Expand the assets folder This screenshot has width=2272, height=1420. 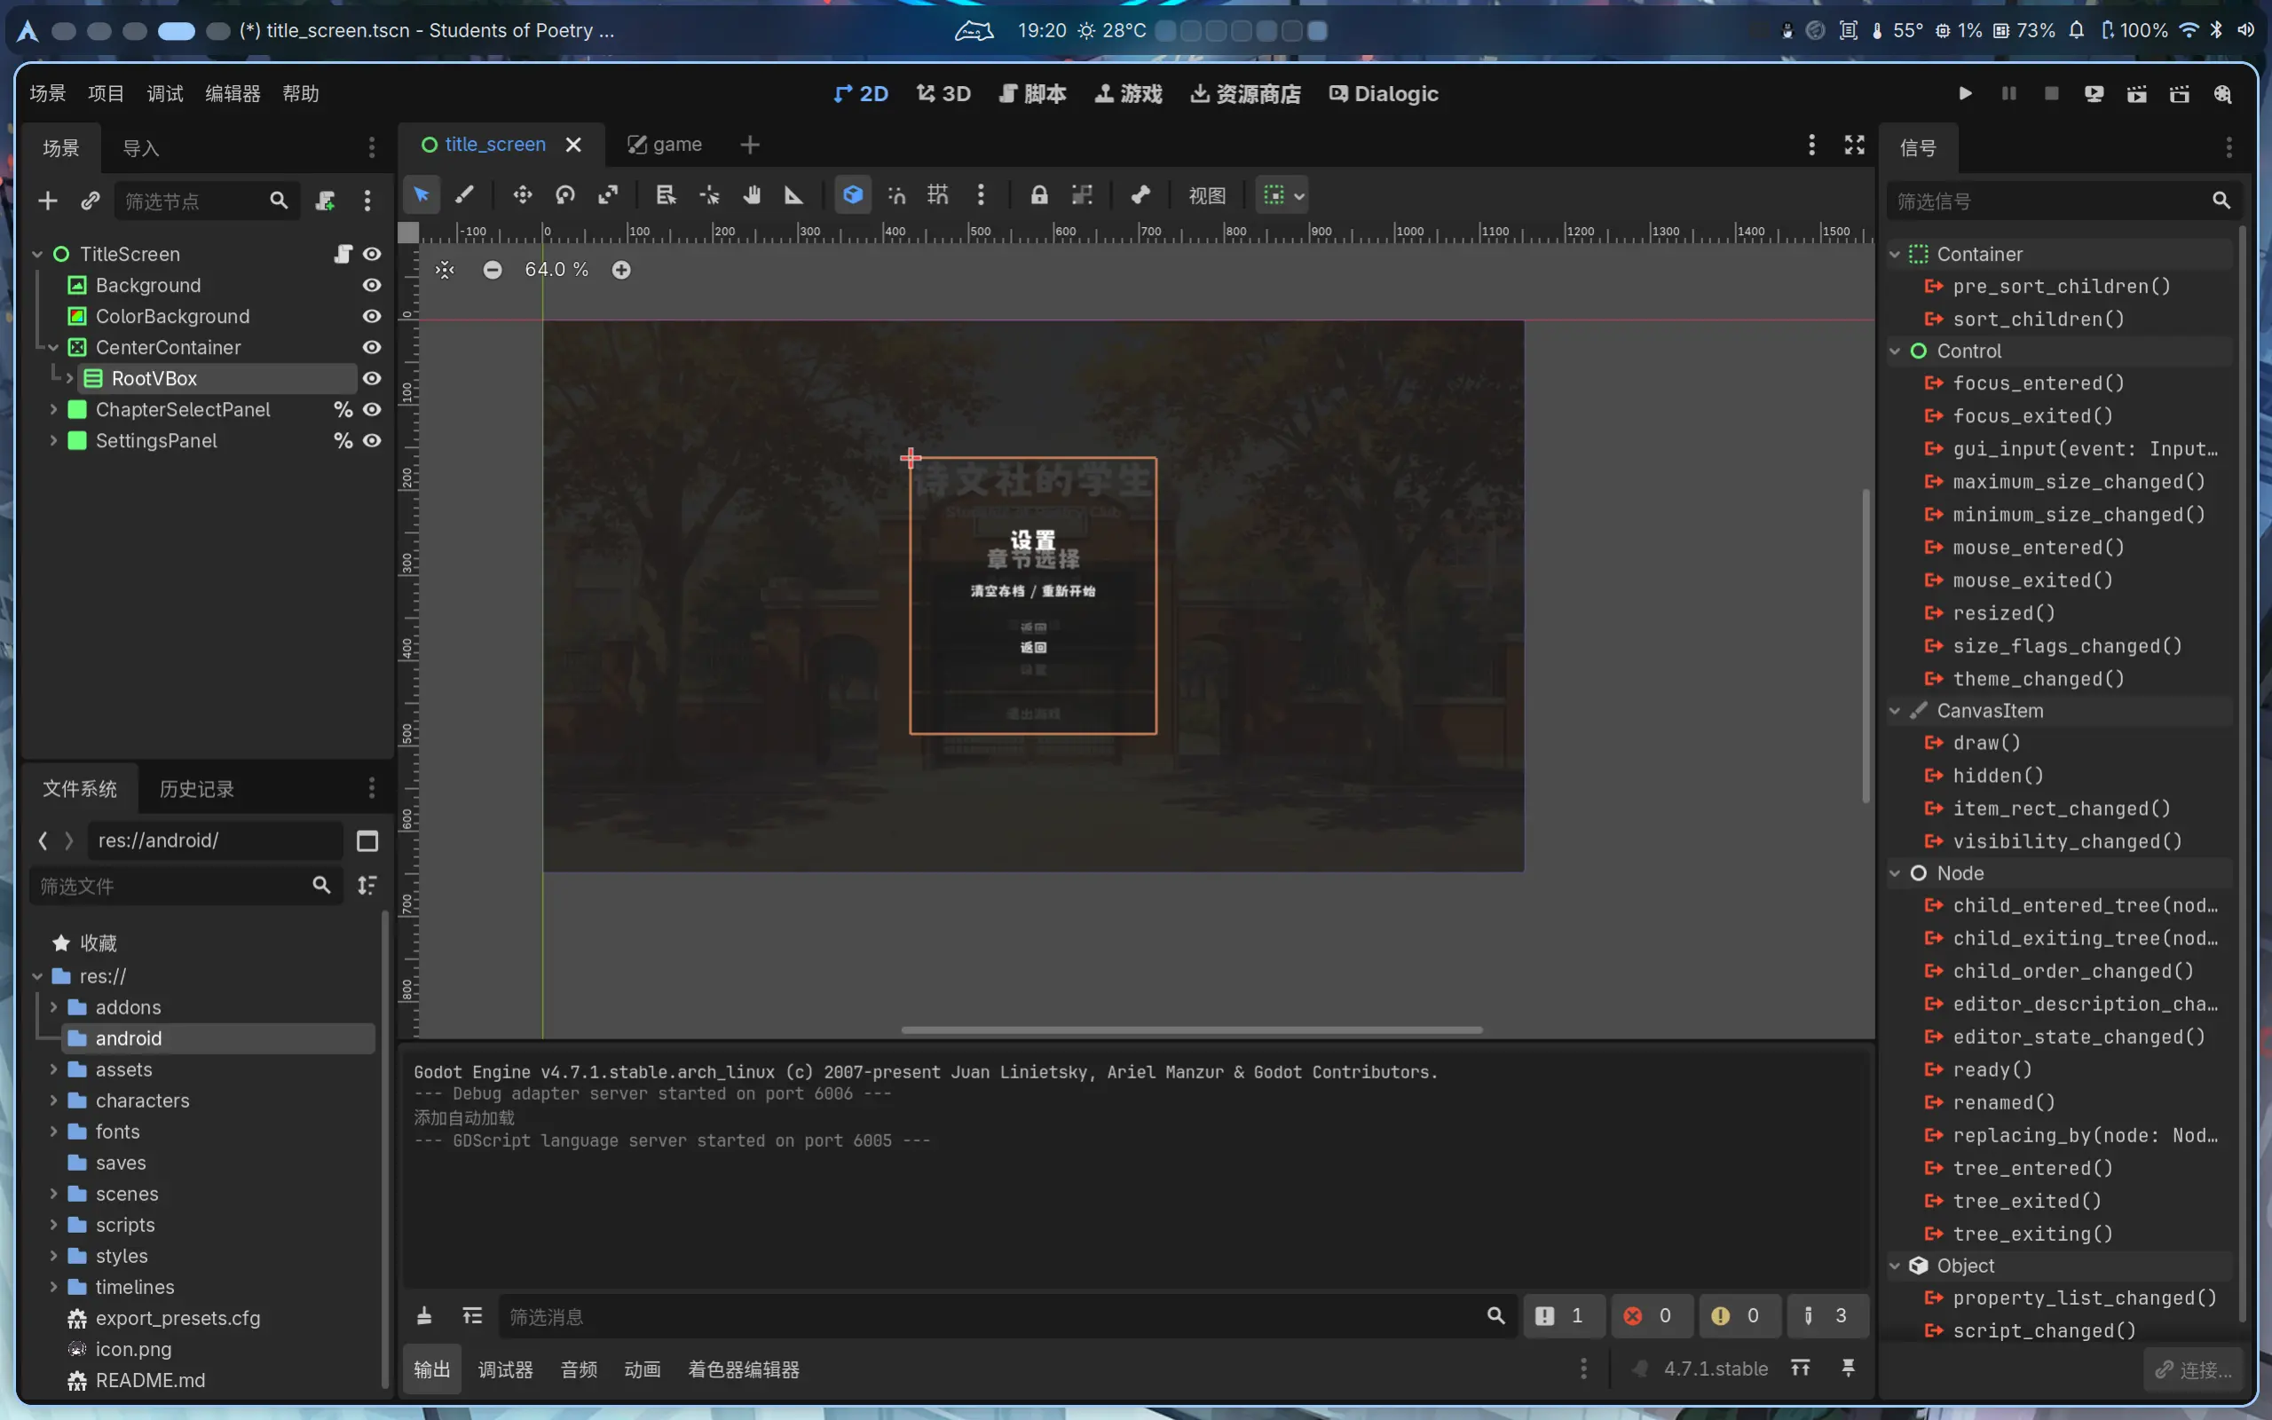pos(53,1069)
